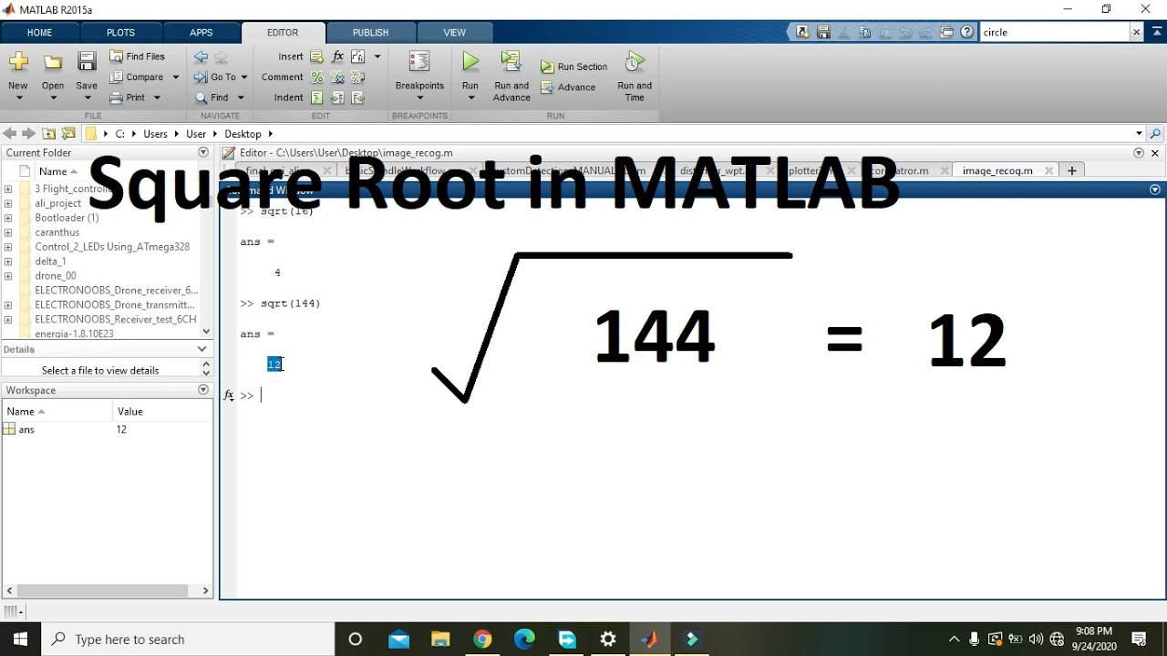Open the Workspace panel actions menu
The height and width of the screenshot is (656, 1167).
pos(202,390)
